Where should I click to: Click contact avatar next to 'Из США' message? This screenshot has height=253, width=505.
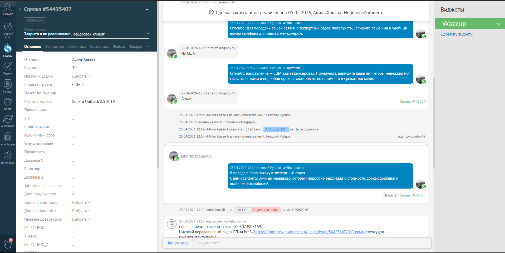pos(172,54)
